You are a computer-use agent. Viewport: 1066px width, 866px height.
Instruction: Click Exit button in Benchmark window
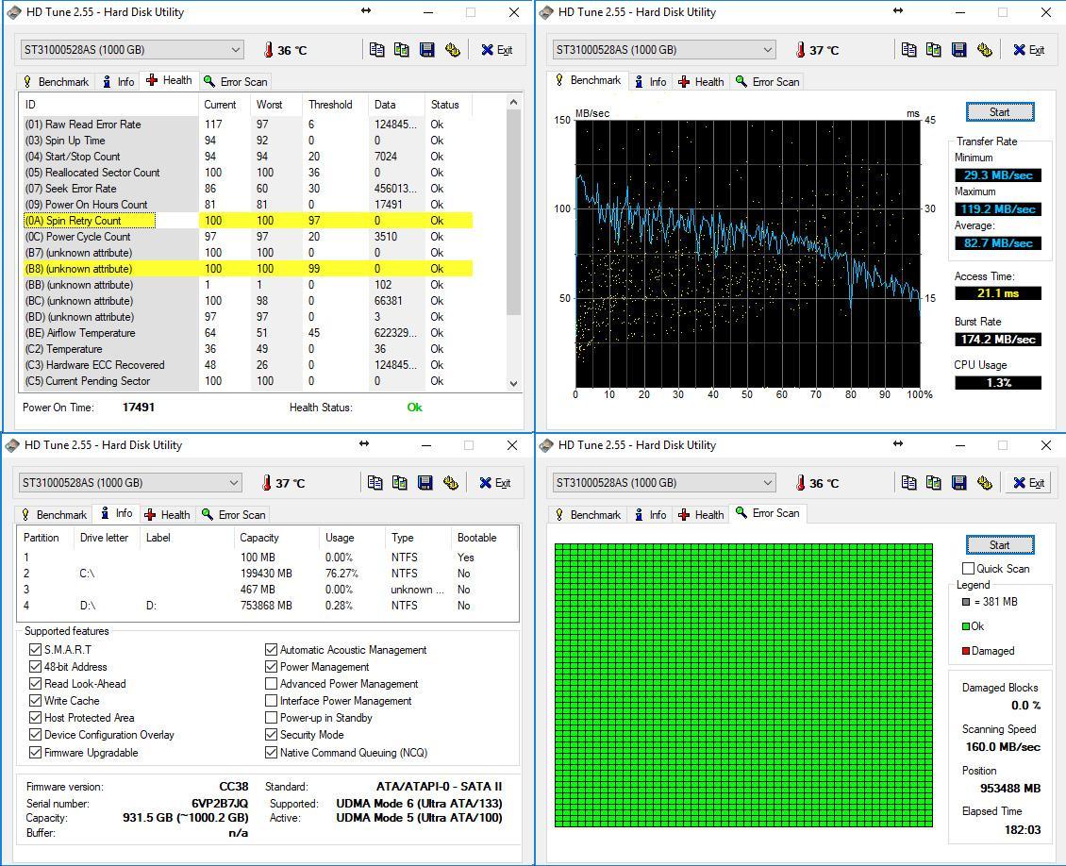point(1029,50)
